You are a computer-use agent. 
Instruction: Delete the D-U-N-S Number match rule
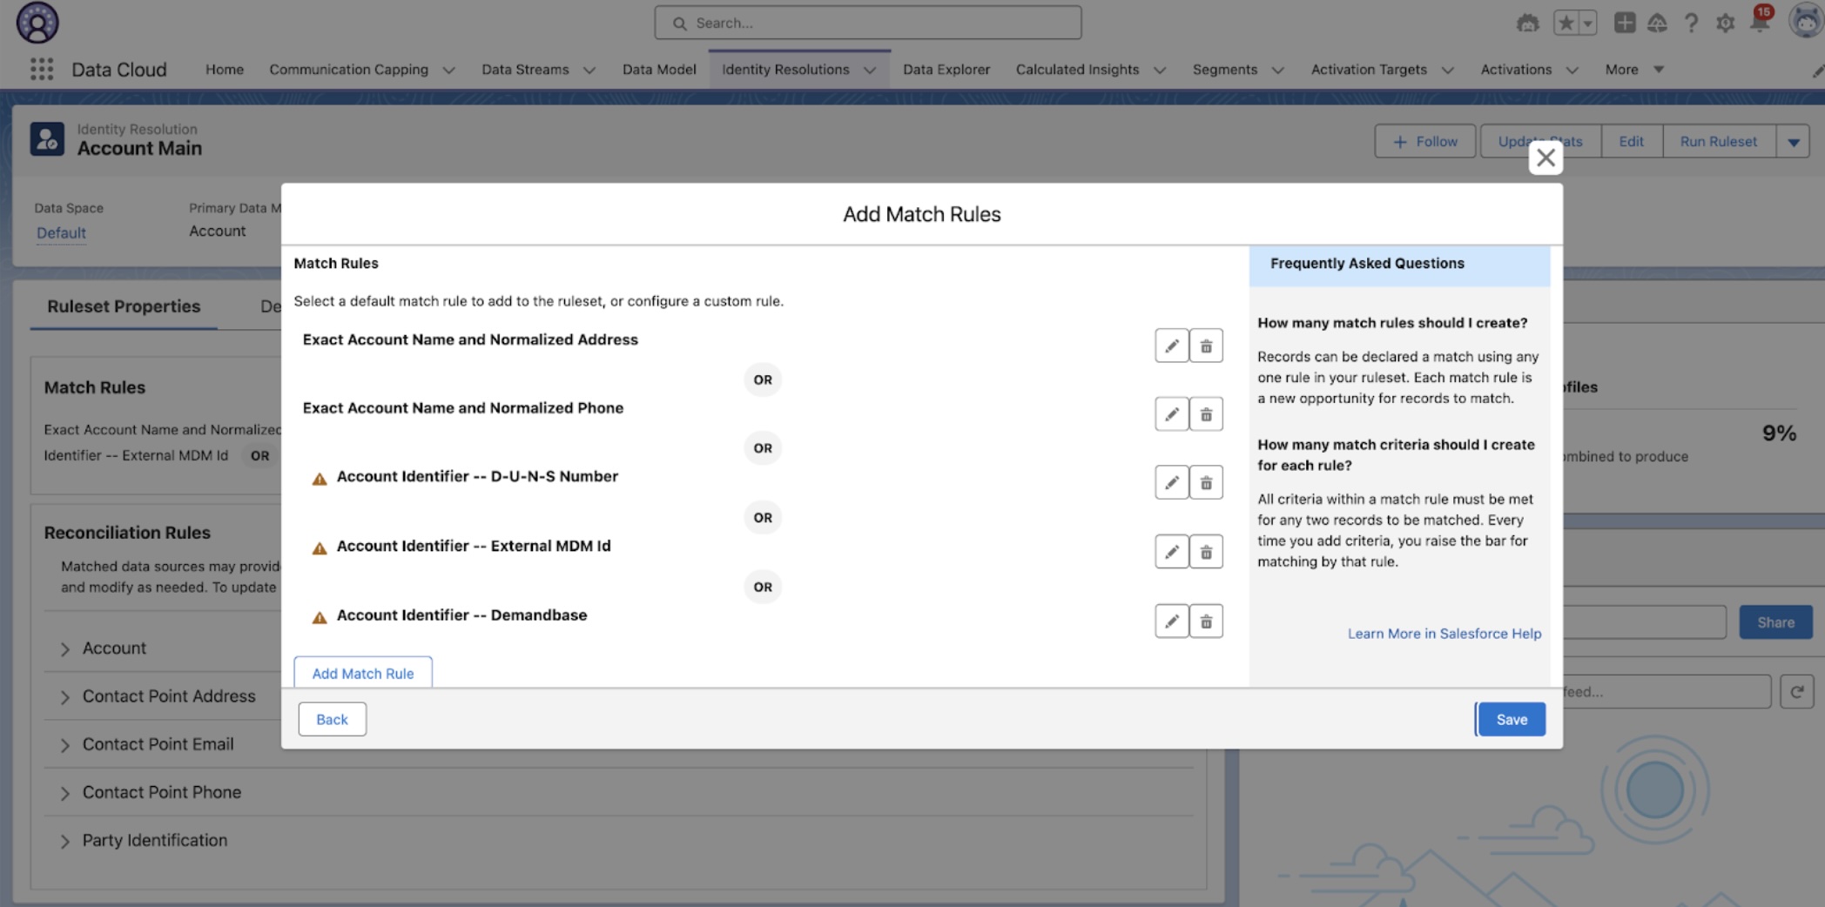pyautogui.click(x=1206, y=482)
